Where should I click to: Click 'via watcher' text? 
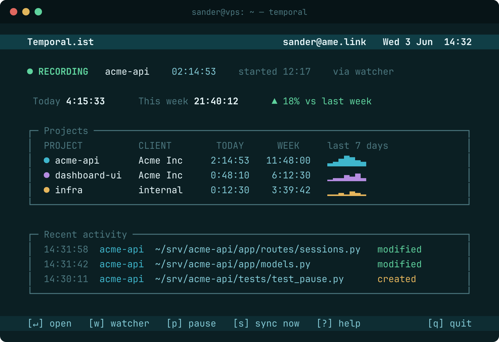pyautogui.click(x=363, y=72)
